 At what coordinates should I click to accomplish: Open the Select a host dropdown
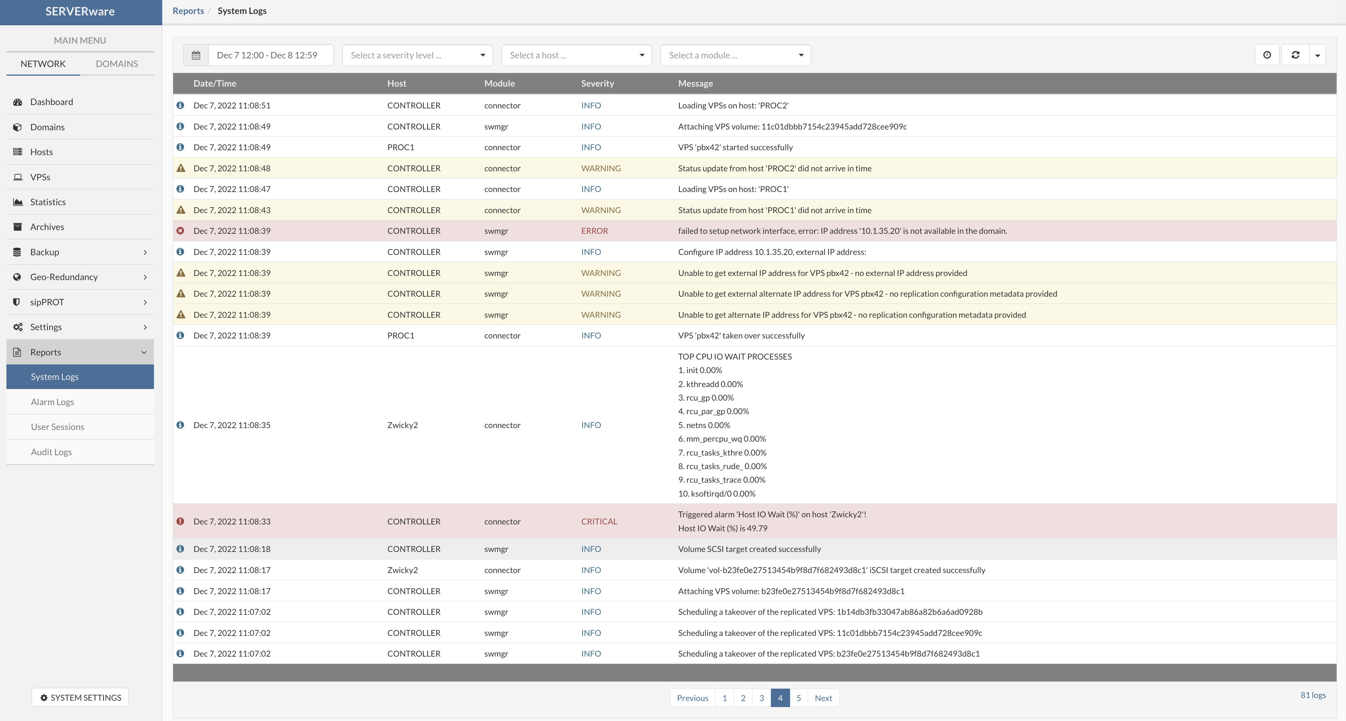click(576, 55)
